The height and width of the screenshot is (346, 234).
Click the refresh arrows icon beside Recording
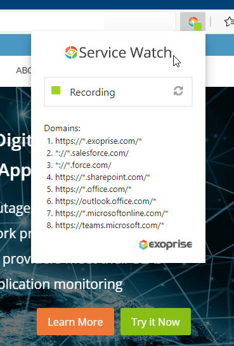coord(178,91)
